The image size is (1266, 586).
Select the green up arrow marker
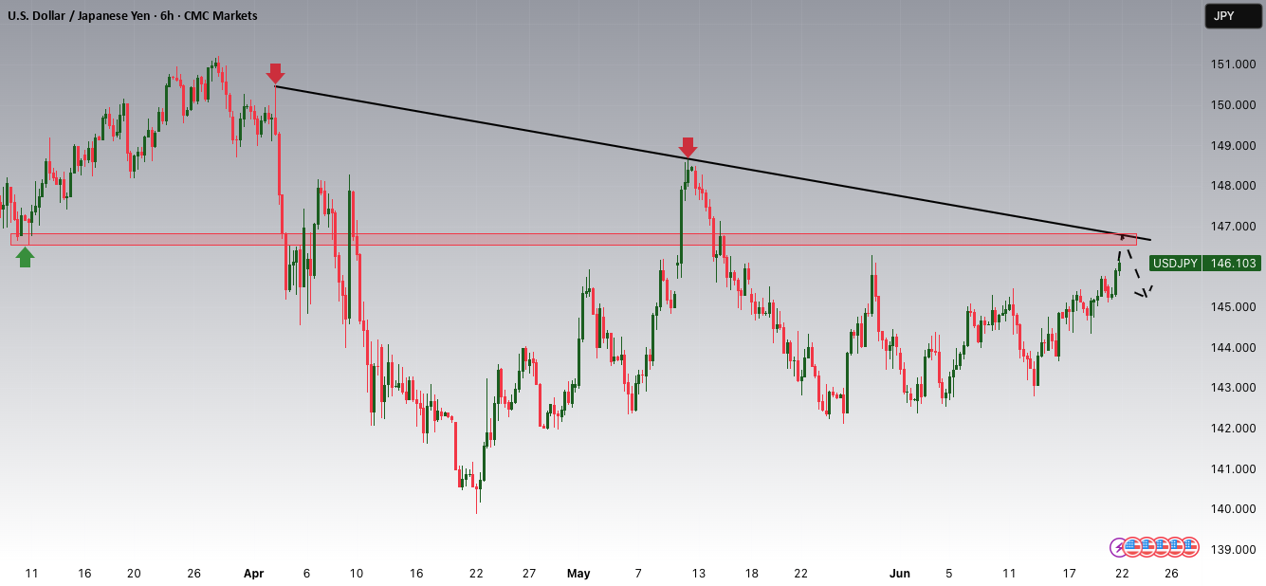[25, 256]
